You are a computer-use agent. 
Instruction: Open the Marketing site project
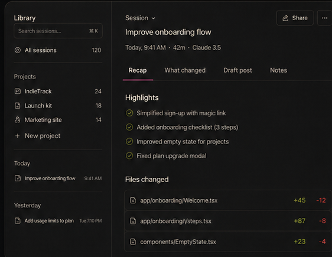click(x=58, y=119)
